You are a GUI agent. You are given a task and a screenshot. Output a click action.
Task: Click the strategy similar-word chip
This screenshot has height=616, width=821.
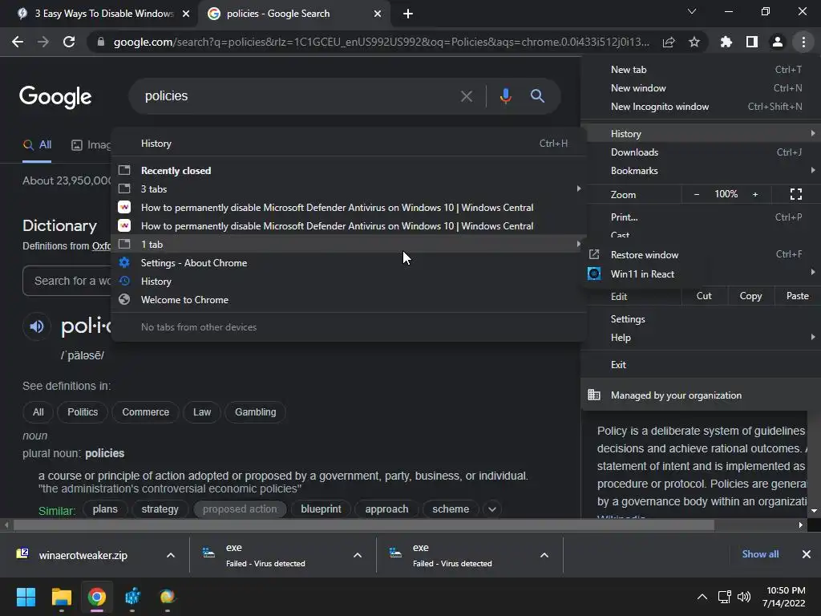click(x=160, y=509)
